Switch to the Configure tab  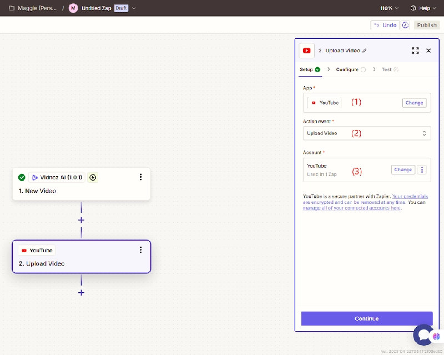click(x=347, y=69)
